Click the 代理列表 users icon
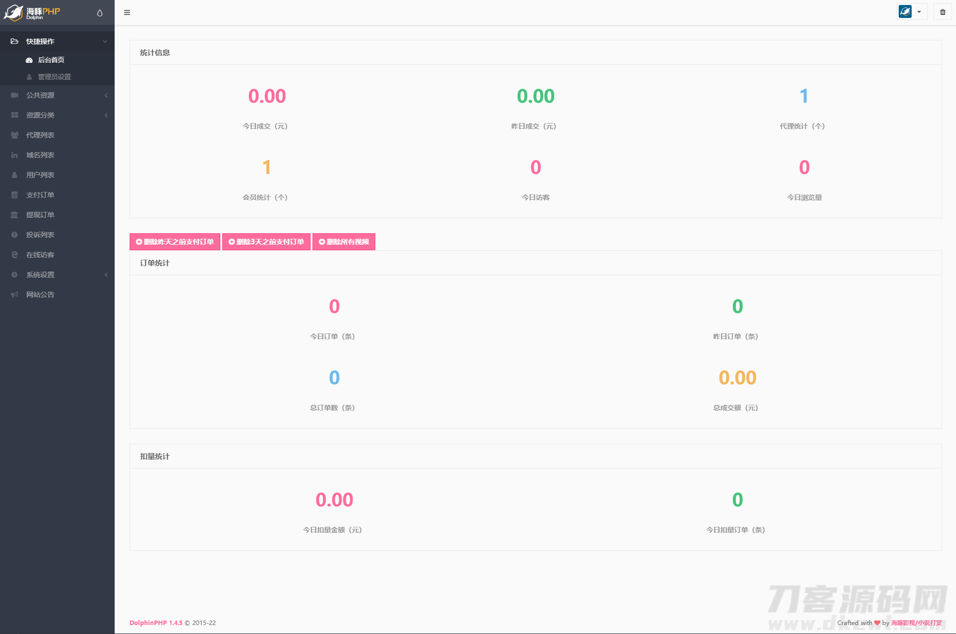Screen dimensions: 956x634 pyautogui.click(x=14, y=135)
